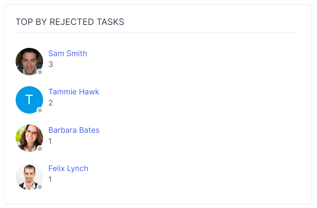Image resolution: width=317 pixels, height=208 pixels.
Task: Click Sam Smith's profile photo
Action: coord(29,61)
